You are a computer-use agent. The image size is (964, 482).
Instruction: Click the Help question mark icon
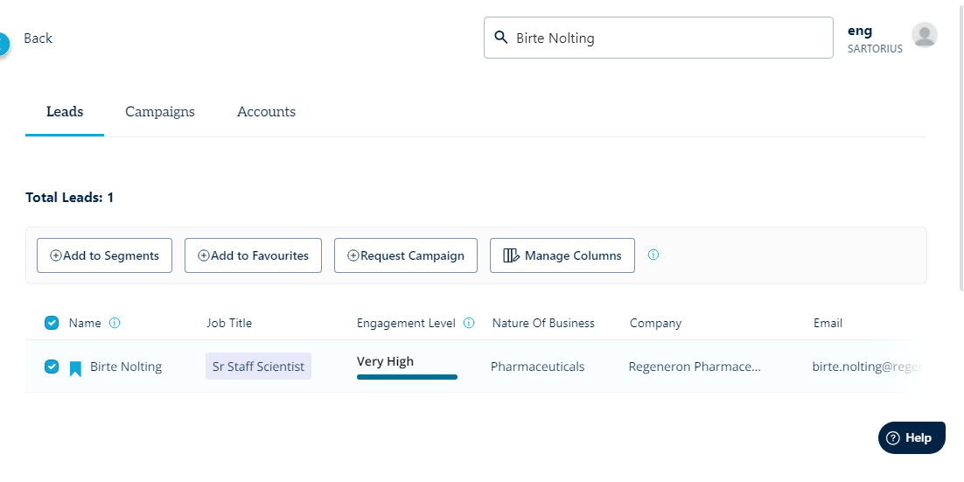coord(893,438)
